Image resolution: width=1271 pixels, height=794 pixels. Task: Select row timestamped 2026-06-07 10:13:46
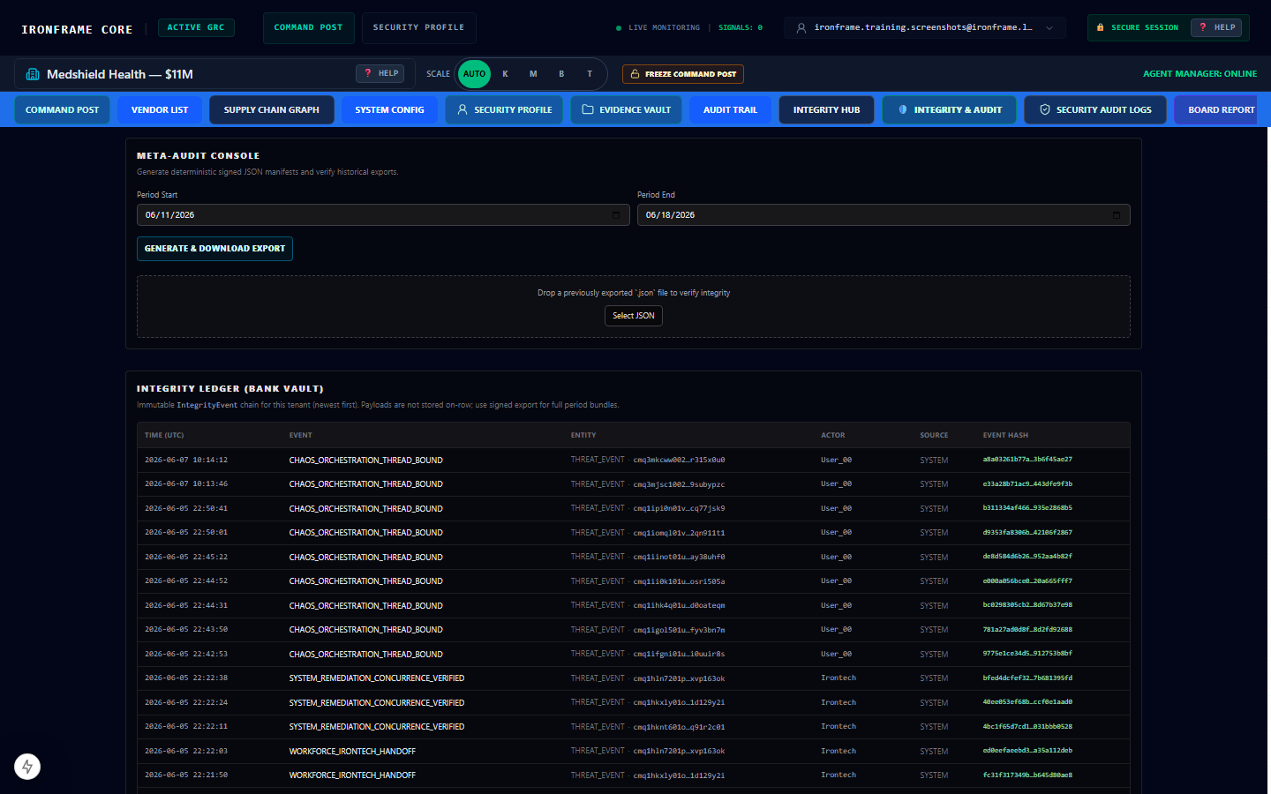[x=634, y=484]
